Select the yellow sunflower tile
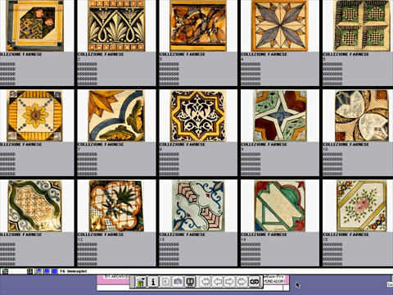Image resolution: width=393 pixels, height=295 pixels. pos(35,116)
